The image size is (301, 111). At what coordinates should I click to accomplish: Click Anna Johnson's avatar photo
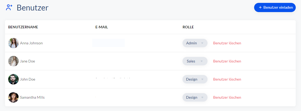(x=13, y=43)
